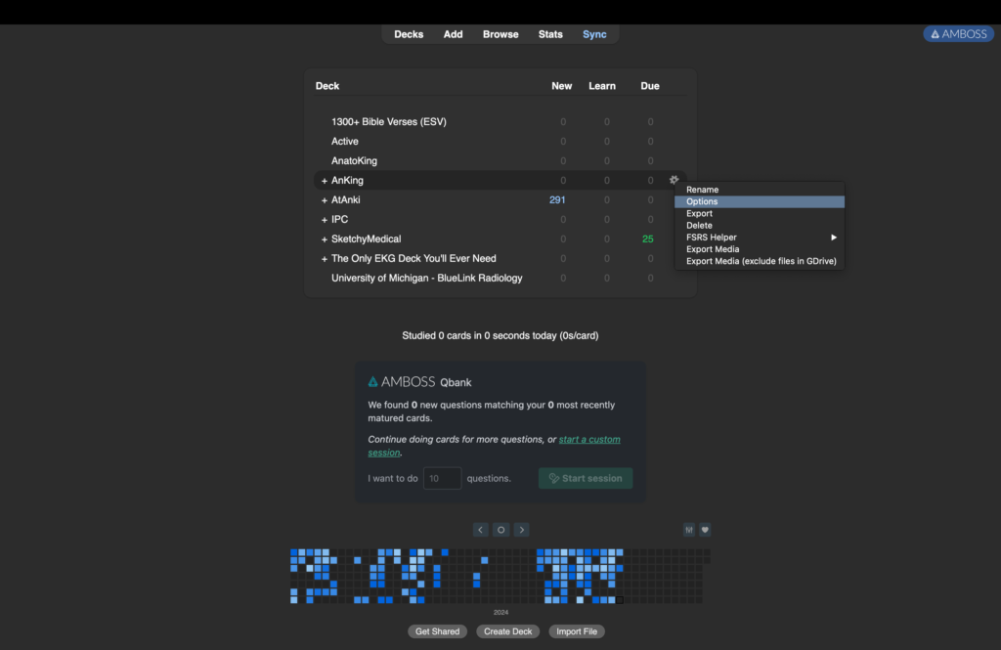Go to previous heatmap period arrow

(x=481, y=530)
